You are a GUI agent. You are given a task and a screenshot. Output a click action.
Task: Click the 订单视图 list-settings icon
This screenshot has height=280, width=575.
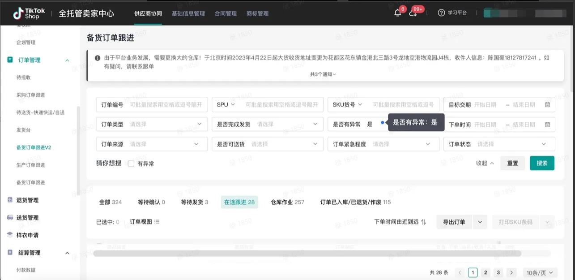[x=157, y=222]
